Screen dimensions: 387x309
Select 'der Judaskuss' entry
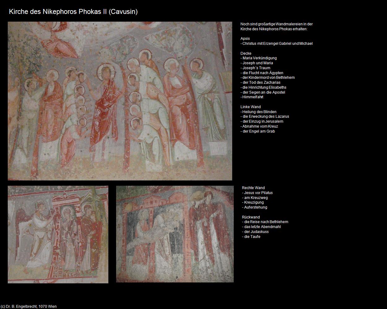[255, 232]
